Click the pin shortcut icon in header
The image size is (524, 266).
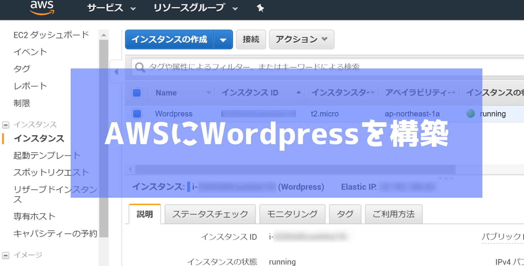(260, 8)
